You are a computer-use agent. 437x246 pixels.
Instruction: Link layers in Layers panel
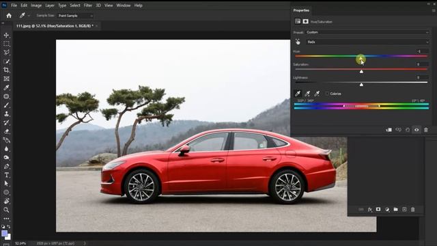pos(361,209)
